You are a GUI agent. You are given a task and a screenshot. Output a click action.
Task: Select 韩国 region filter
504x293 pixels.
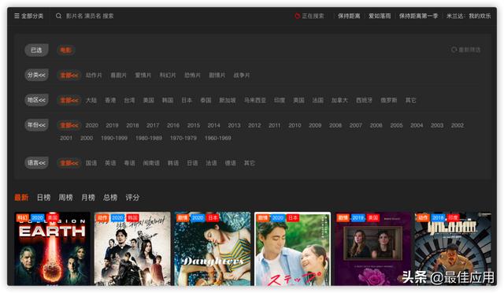tap(168, 100)
